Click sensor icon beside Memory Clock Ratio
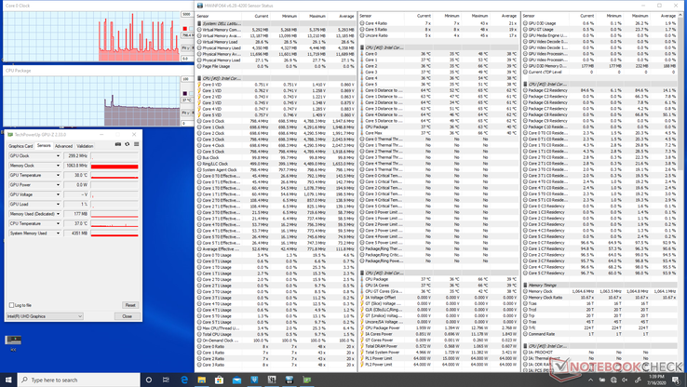The image size is (687, 387). click(525, 298)
